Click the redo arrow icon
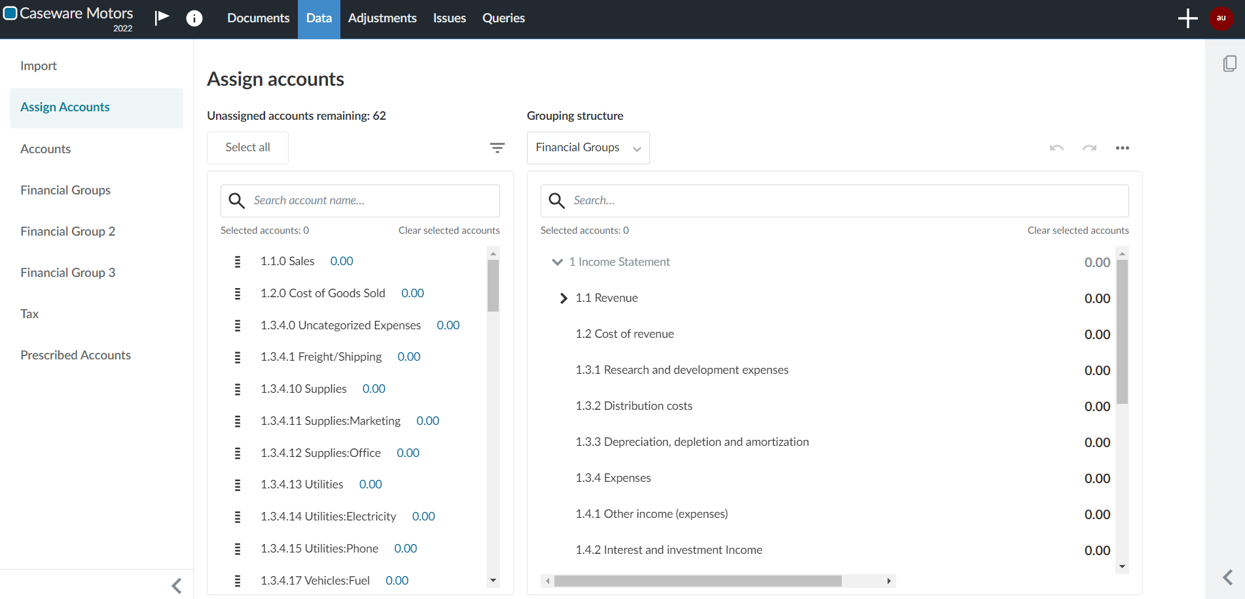The image size is (1245, 599). pos(1089,148)
